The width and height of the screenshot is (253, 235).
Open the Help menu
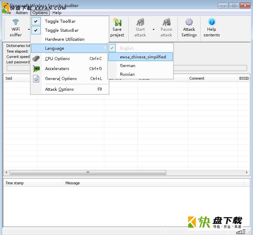57,13
